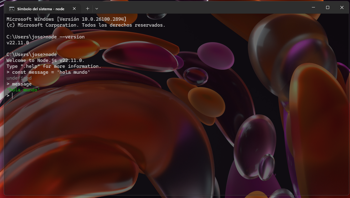Click the 'v22.11.0' output line
Viewport: 350px width, 198px height.
coord(18,43)
